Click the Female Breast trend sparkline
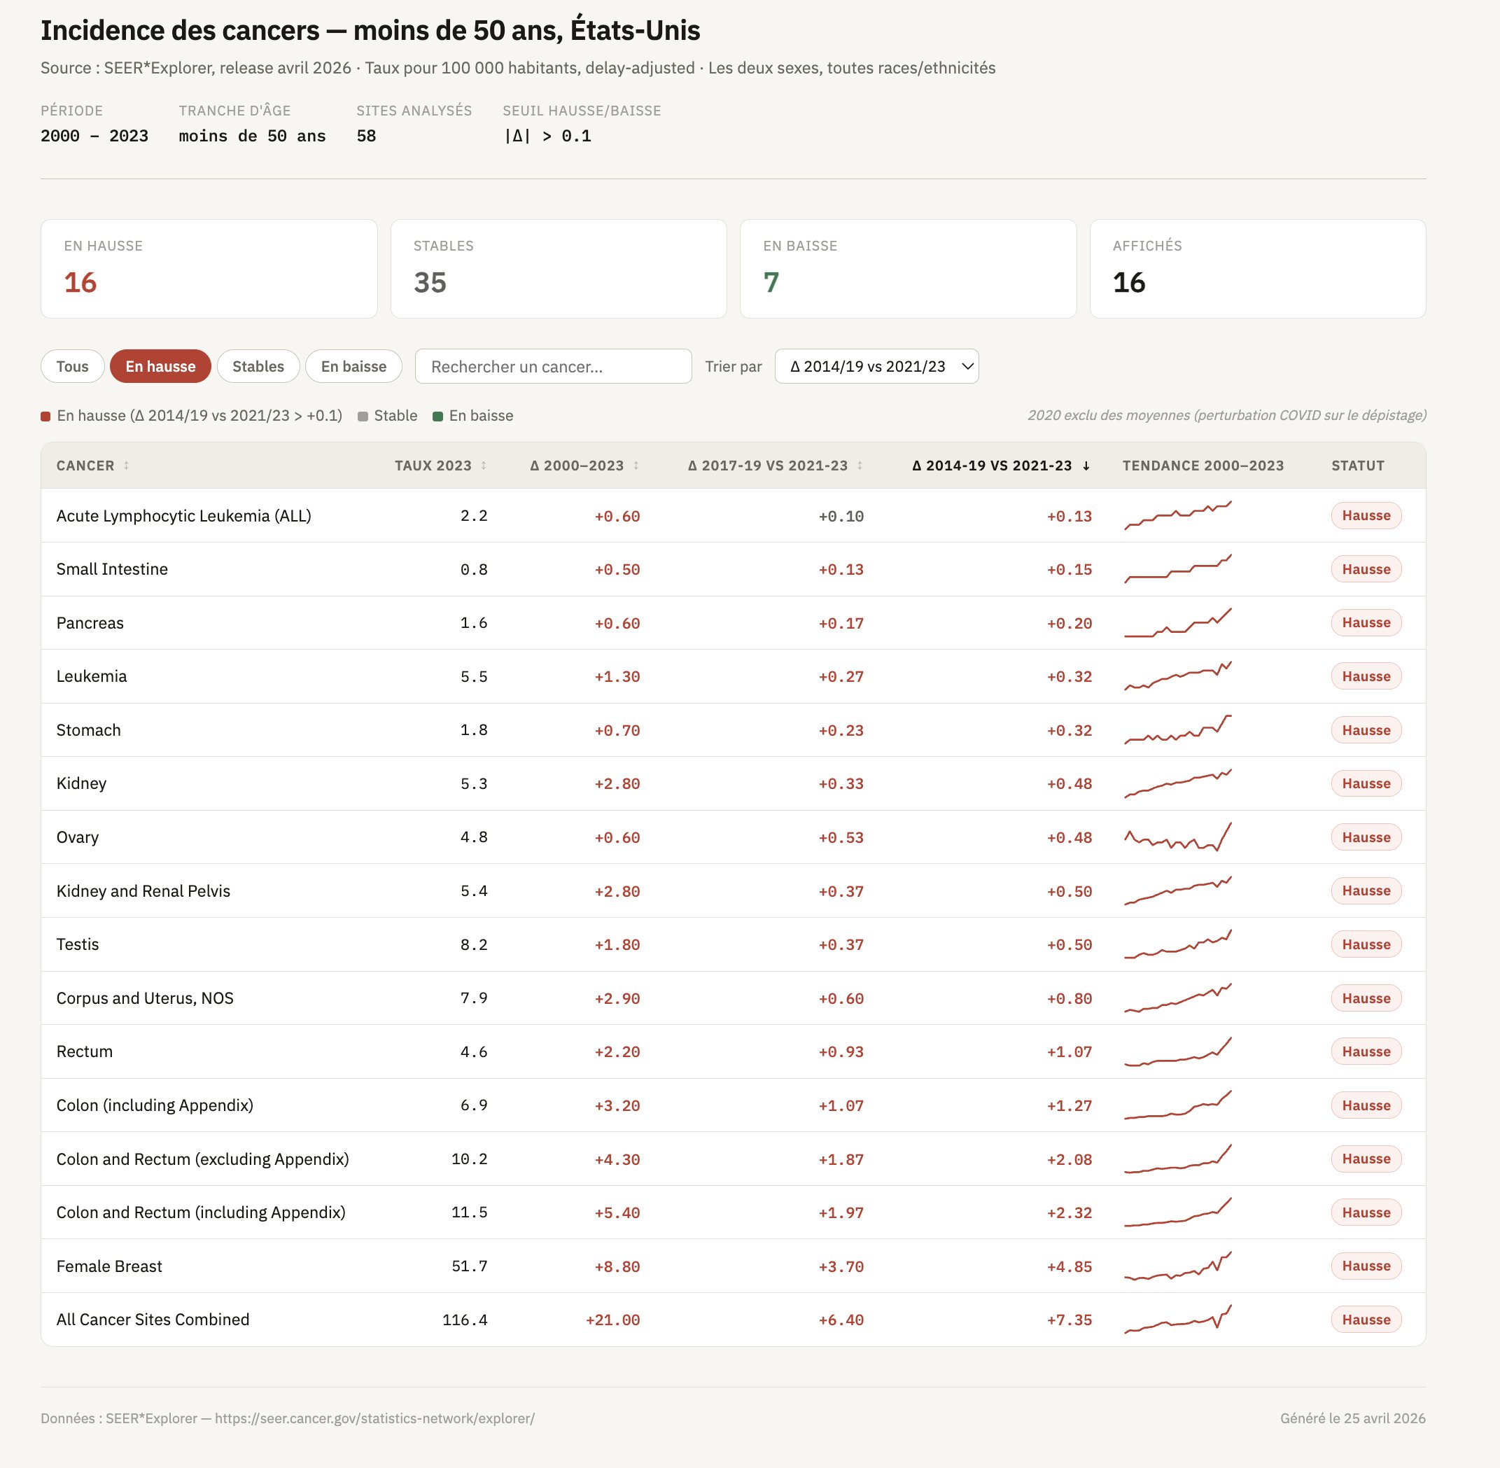The width and height of the screenshot is (1500, 1468). [x=1177, y=1266]
